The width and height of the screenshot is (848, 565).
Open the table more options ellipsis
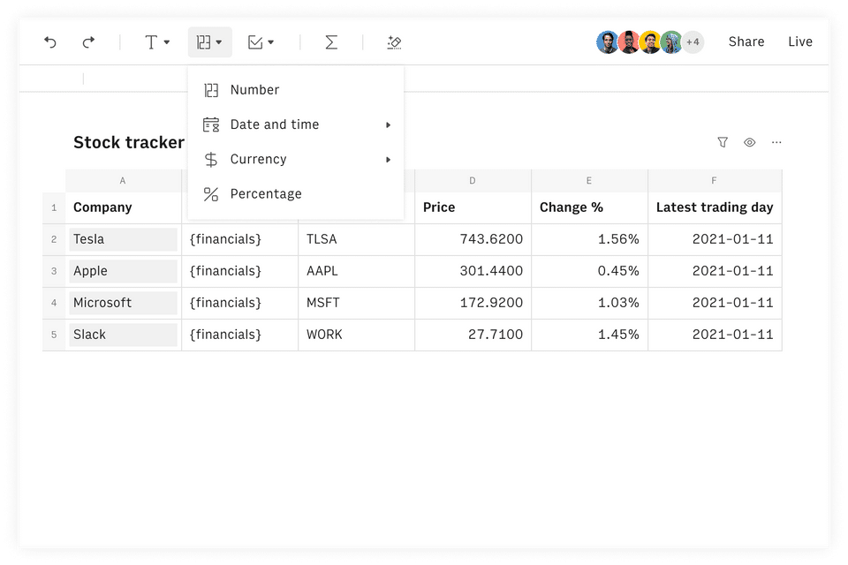[776, 142]
